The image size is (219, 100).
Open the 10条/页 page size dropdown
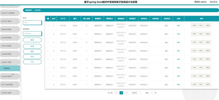135,93
